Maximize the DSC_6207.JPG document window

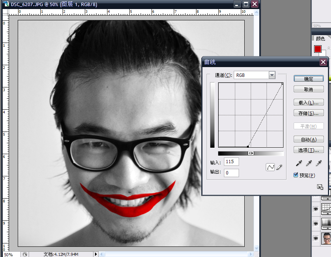[x=246, y=4]
